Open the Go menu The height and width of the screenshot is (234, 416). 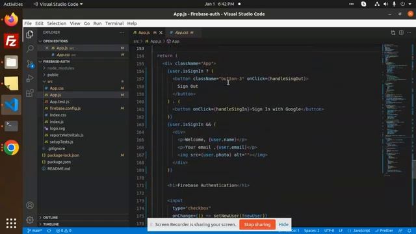86,23
